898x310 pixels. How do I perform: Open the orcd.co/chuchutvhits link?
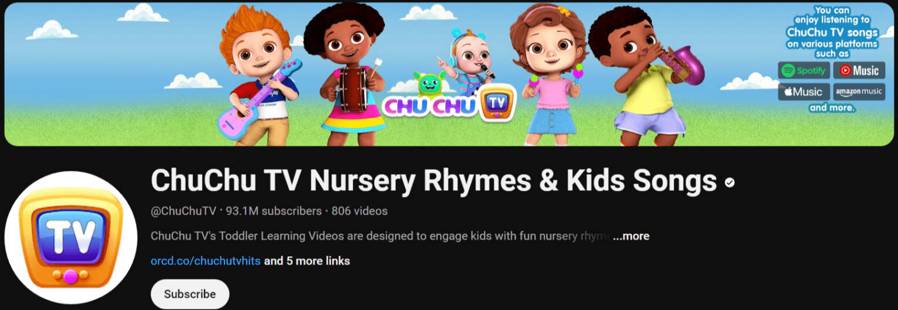tap(205, 261)
